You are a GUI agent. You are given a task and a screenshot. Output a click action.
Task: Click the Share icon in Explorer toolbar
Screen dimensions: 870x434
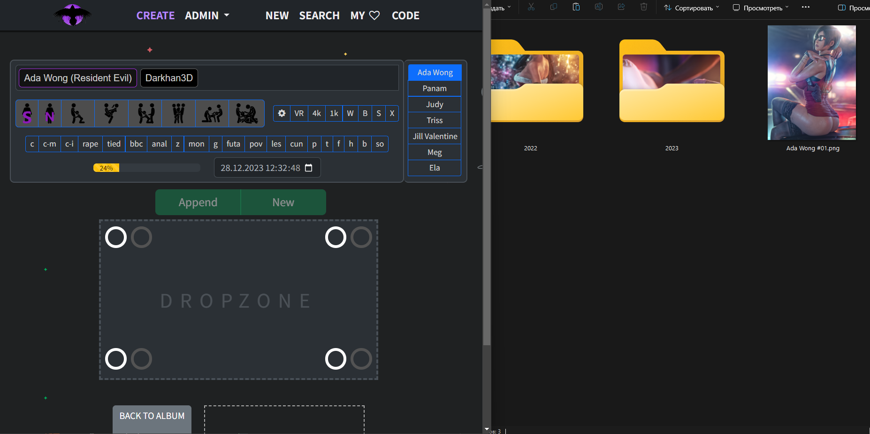pos(621,7)
